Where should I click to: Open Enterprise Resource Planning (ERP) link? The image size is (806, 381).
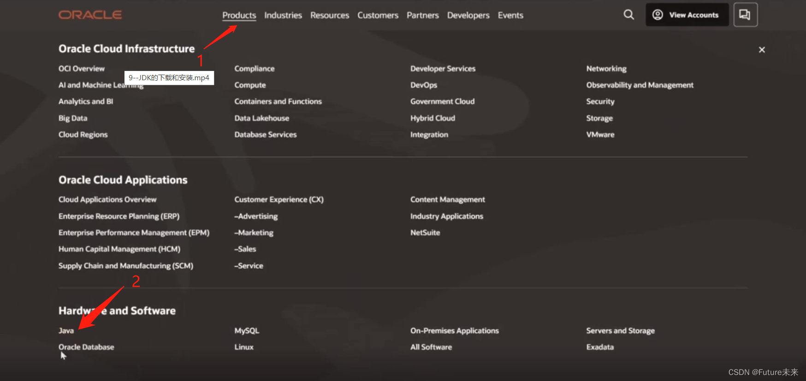[x=119, y=216]
